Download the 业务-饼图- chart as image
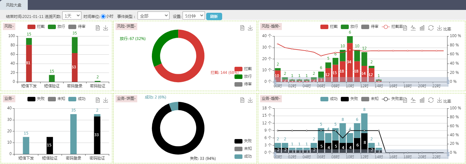The image size is (466, 164). click(250, 100)
